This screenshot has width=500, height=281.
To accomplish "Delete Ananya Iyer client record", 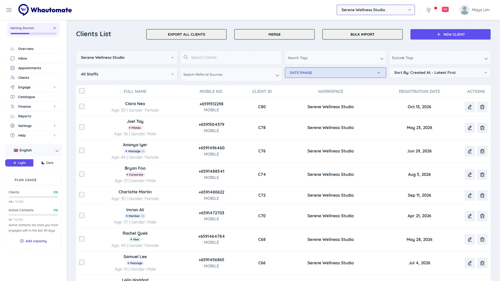I will [482, 151].
